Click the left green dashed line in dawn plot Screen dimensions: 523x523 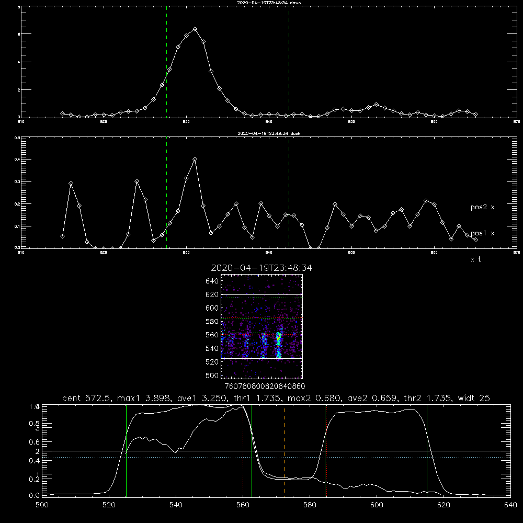(166, 62)
